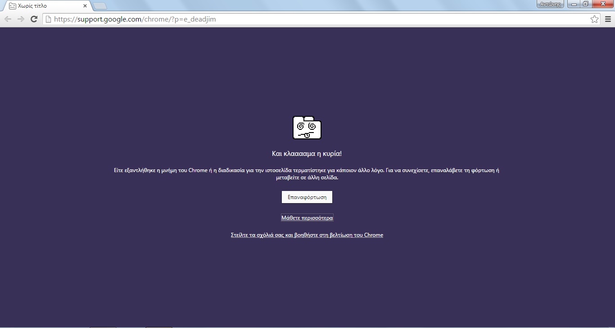Click the Επαναφόρτωση reload button
The height and width of the screenshot is (328, 615).
(x=307, y=197)
